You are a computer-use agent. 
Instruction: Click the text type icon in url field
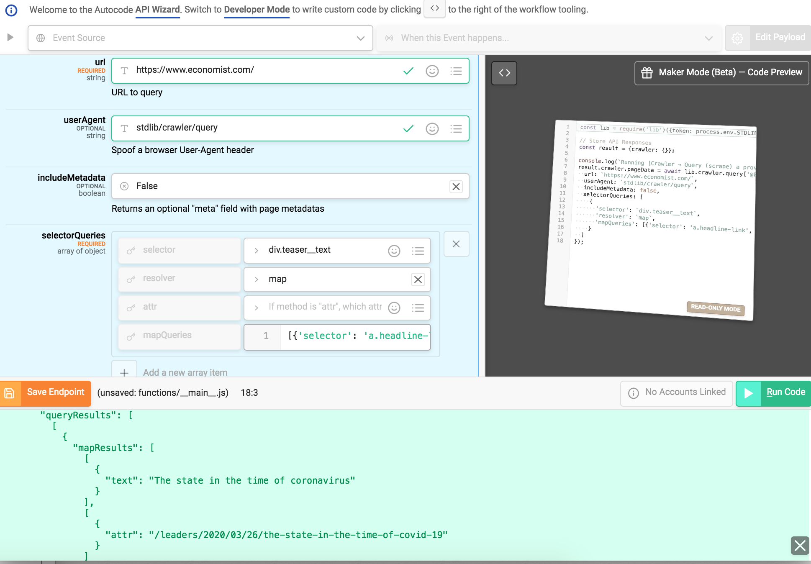coord(124,71)
